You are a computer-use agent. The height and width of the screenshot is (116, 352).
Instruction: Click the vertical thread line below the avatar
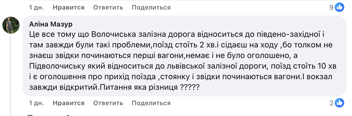[11, 74]
